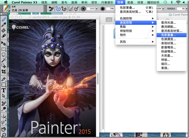189x138 pixels.
Task: Select the Rectangular Selection tool
Action: pos(4,49)
